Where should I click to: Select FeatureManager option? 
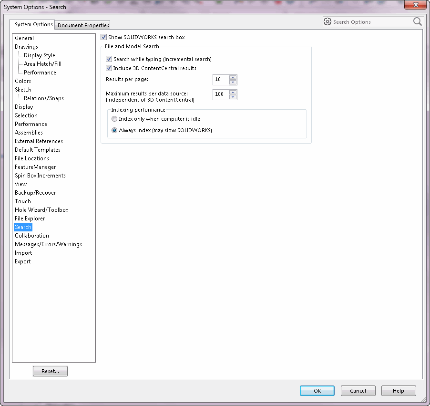(x=35, y=167)
